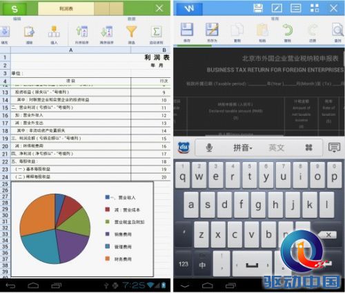
Task: Tap the 123 numeric keyboard button
Action: coord(184,263)
